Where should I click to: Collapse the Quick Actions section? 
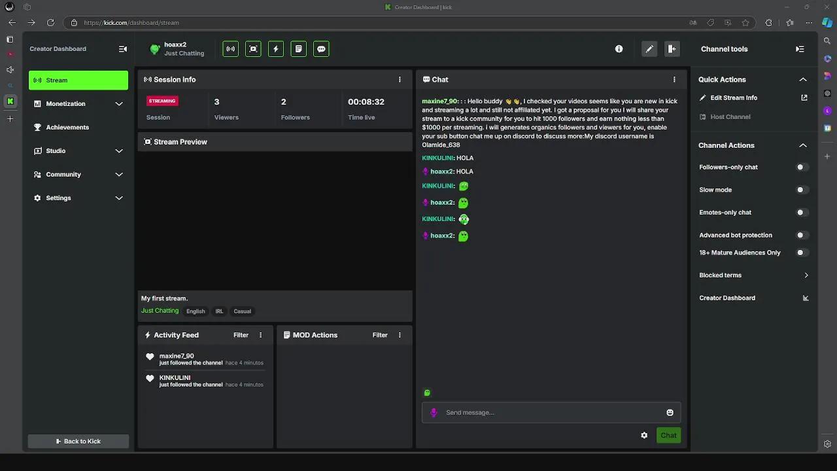pyautogui.click(x=803, y=80)
